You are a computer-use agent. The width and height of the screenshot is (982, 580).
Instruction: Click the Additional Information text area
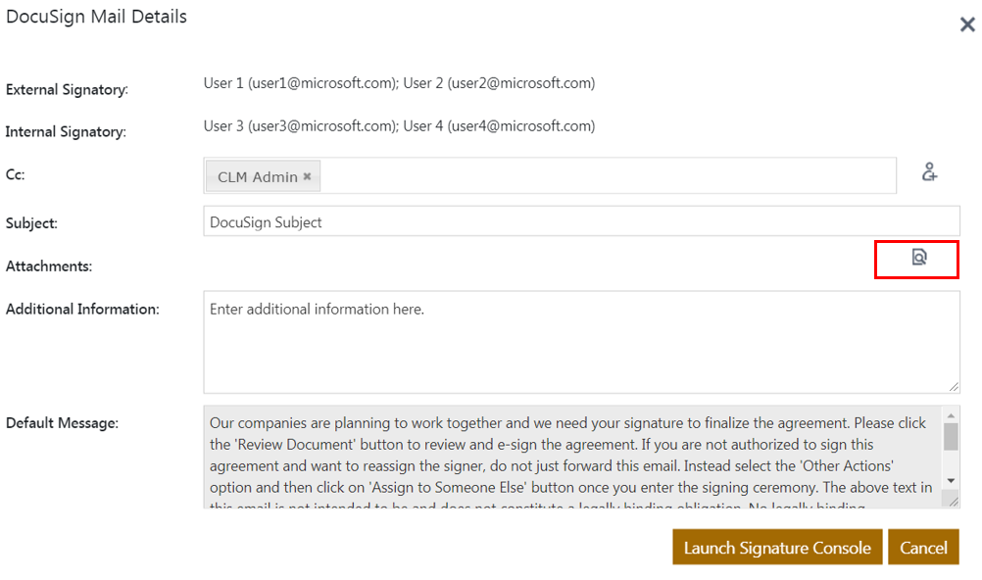tap(581, 342)
